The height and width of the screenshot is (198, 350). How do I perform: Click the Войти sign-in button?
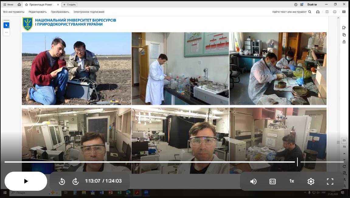pyautogui.click(x=312, y=5)
